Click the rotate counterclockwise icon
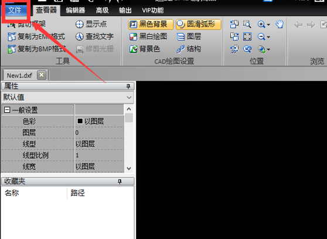The image size is (327, 239). [234, 24]
